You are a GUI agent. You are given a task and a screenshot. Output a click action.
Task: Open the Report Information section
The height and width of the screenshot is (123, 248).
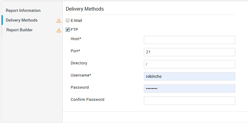click(23, 10)
